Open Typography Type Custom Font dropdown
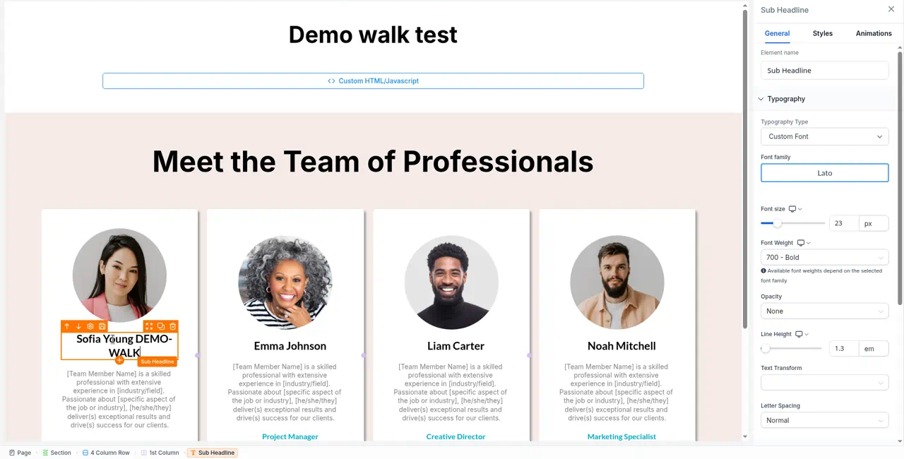Viewport: 904px width, 459px height. 824,136
